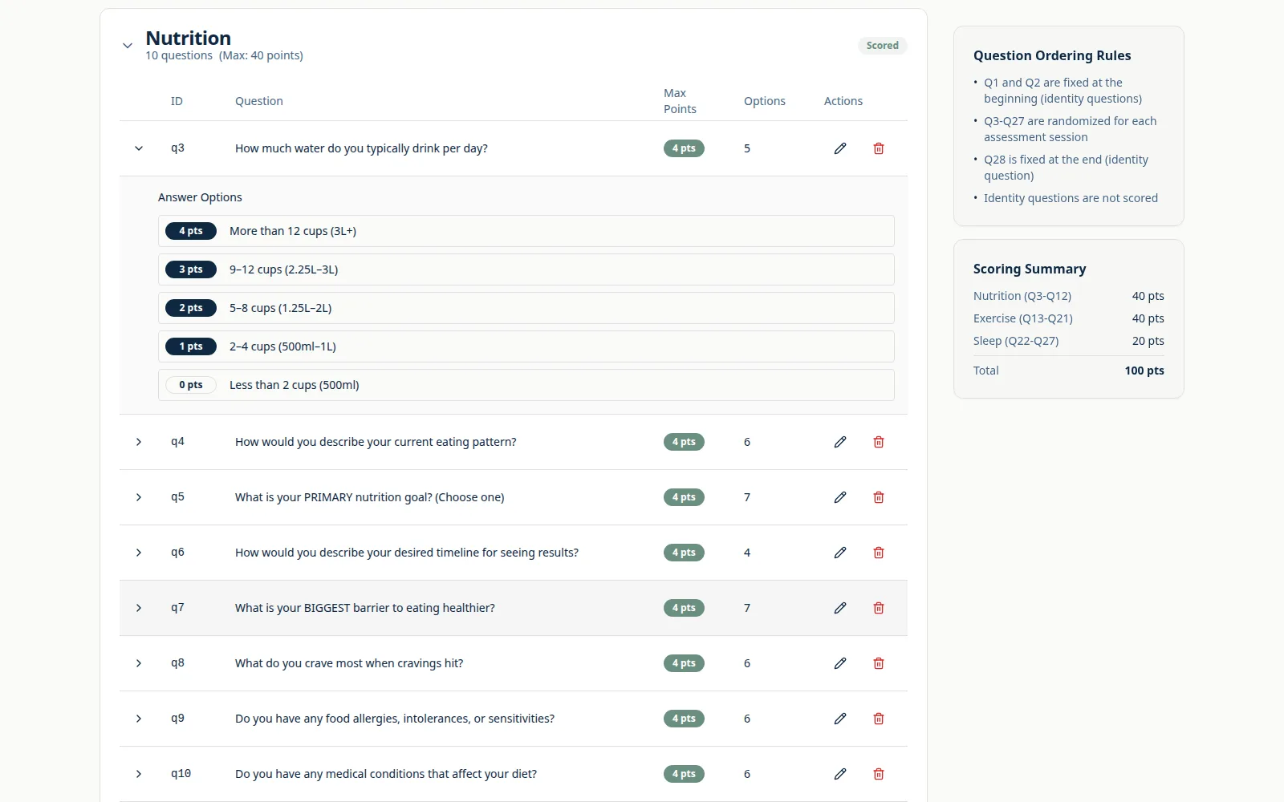Select the 'More than 12 cups (3L+)' option

[526, 231]
